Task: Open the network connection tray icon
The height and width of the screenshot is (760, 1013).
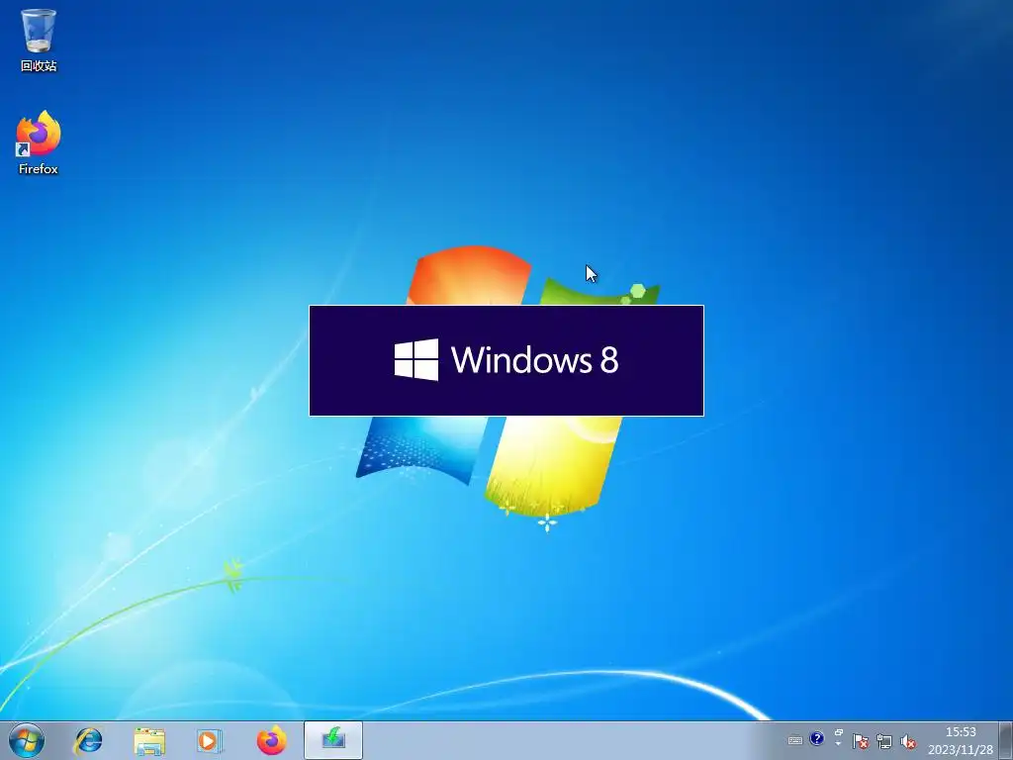Action: point(883,741)
